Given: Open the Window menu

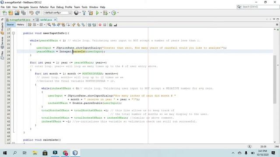Looking at the screenshot, I should 94,7.
